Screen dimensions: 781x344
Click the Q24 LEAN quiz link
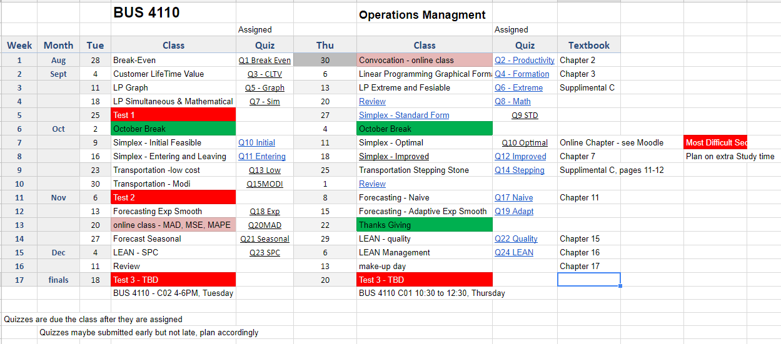[x=514, y=253]
